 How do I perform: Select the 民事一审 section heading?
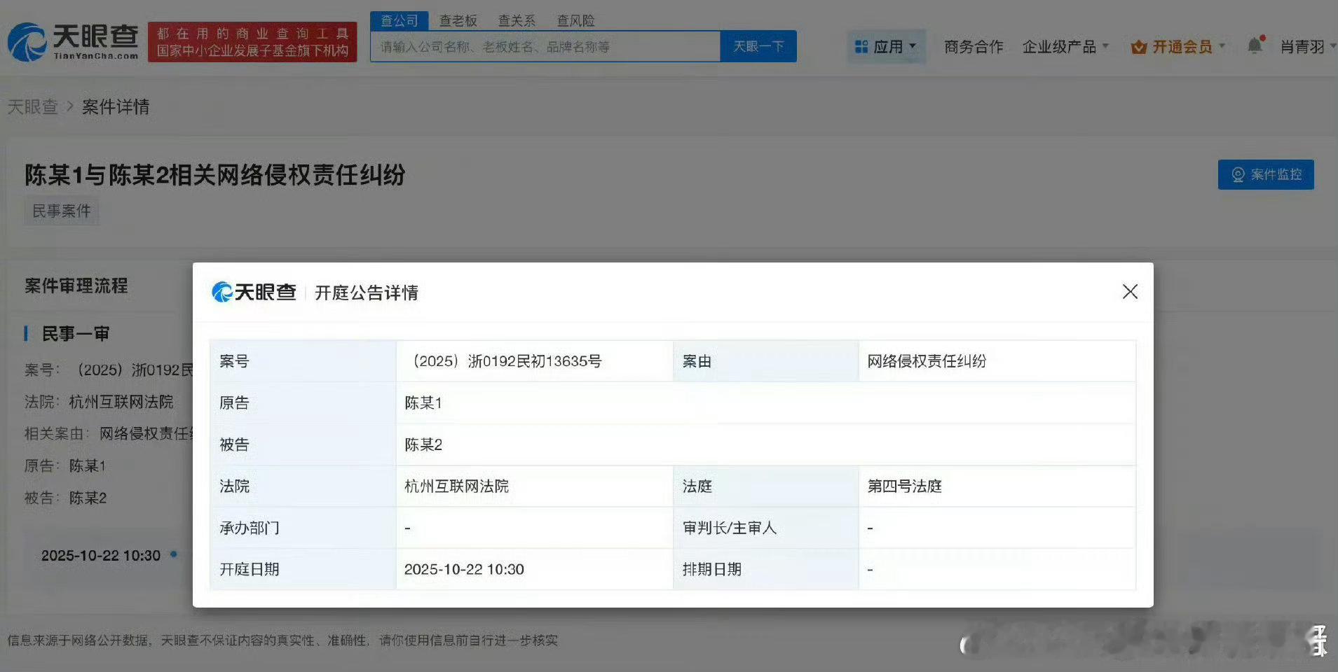point(76,334)
